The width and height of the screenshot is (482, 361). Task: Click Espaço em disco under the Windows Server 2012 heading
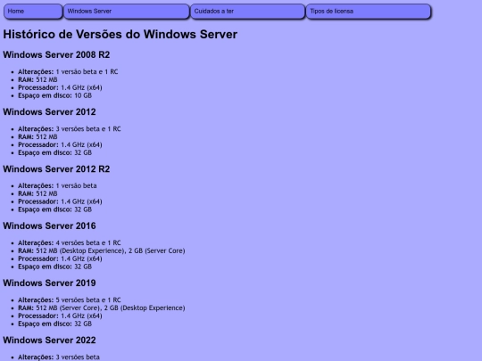55,152
